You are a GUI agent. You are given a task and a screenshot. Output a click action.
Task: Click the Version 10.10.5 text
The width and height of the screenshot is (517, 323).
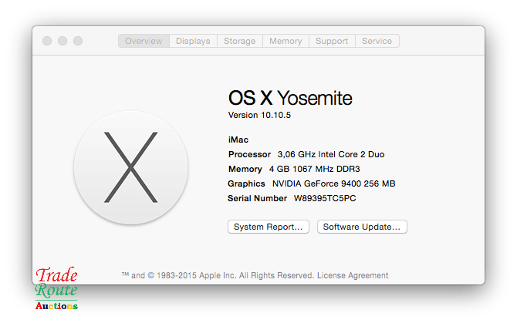pos(259,115)
